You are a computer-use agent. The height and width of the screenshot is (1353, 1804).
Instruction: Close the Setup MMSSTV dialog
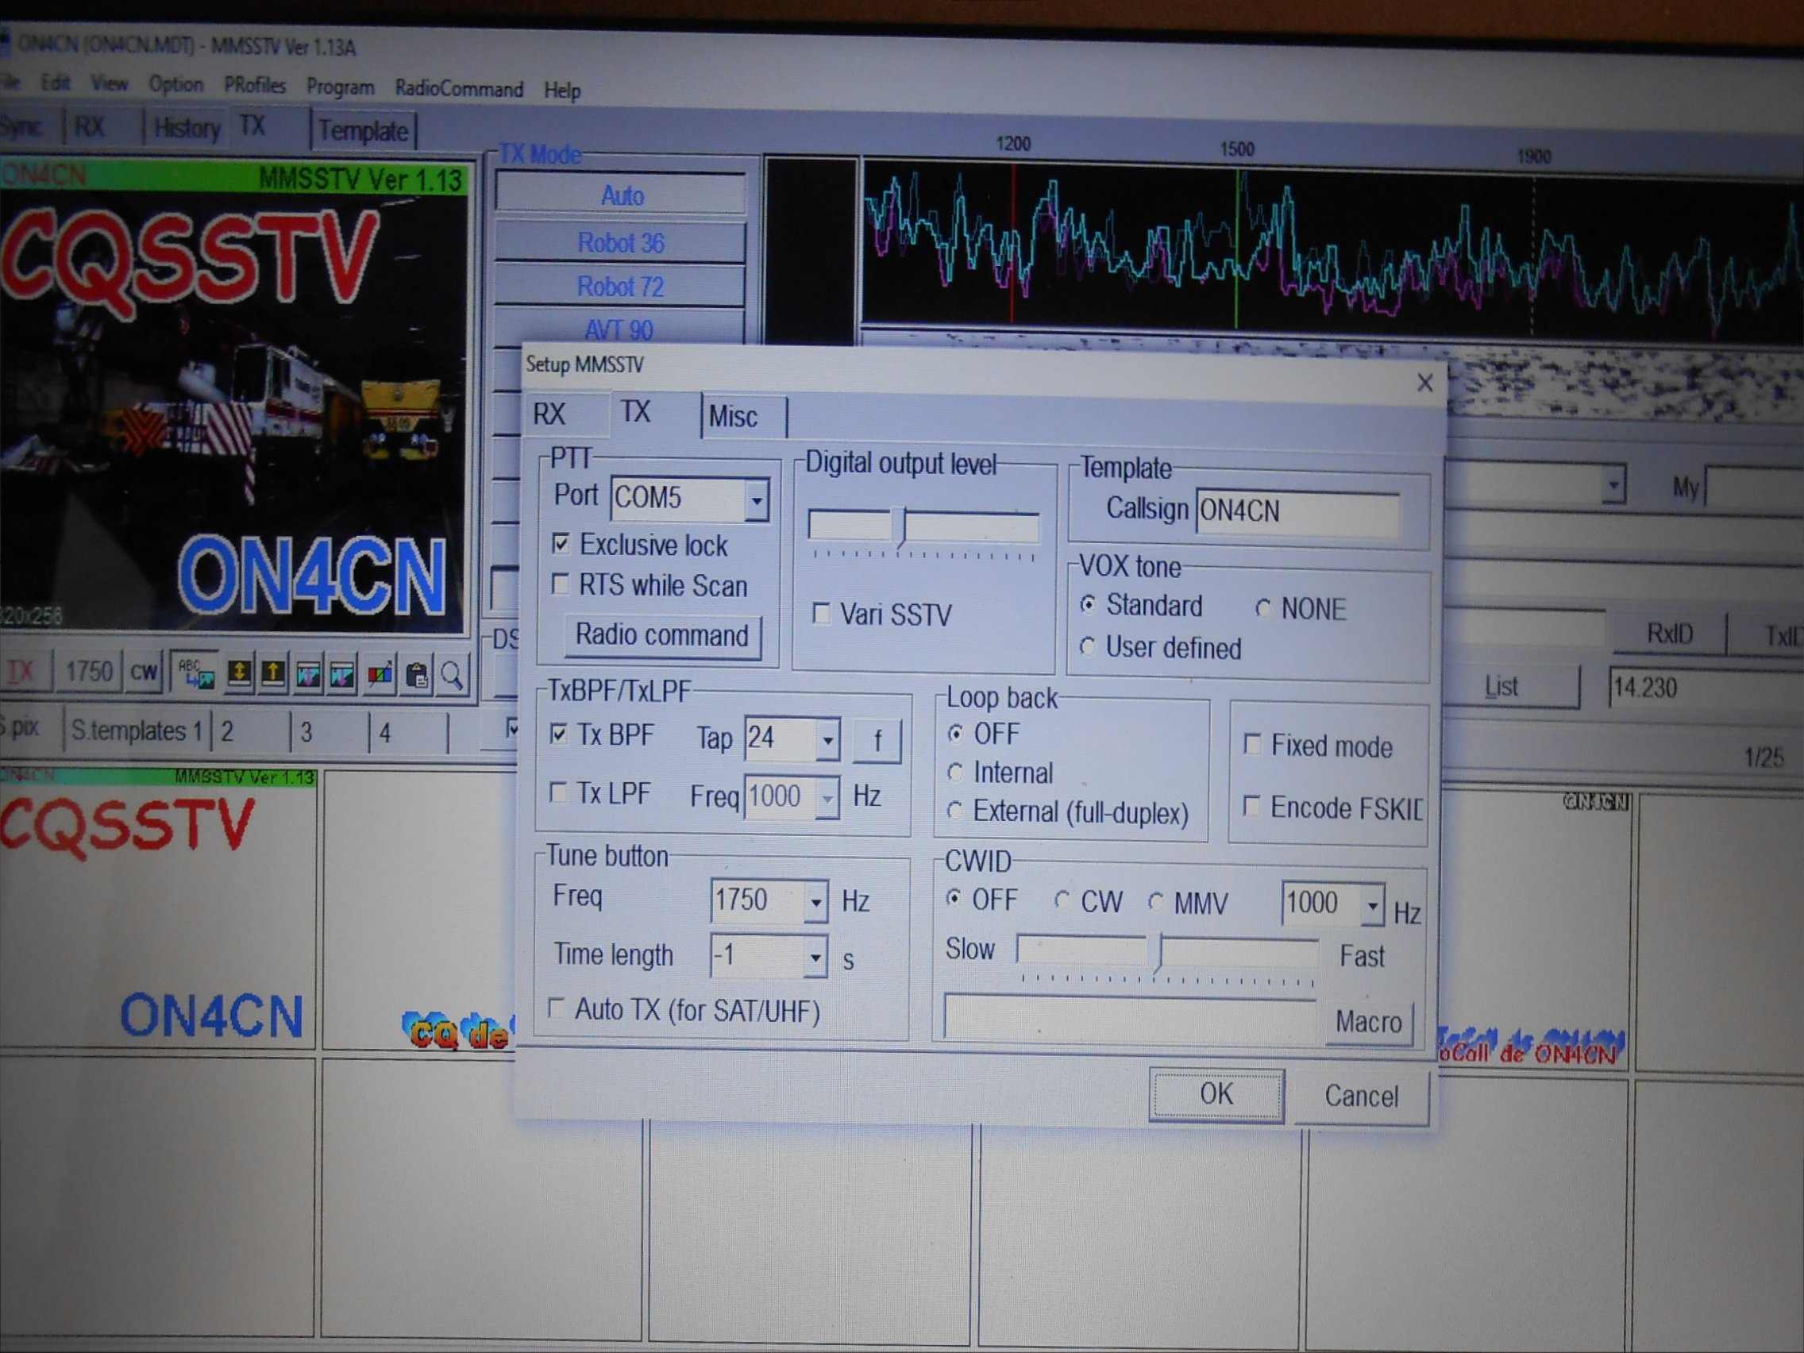[1424, 383]
